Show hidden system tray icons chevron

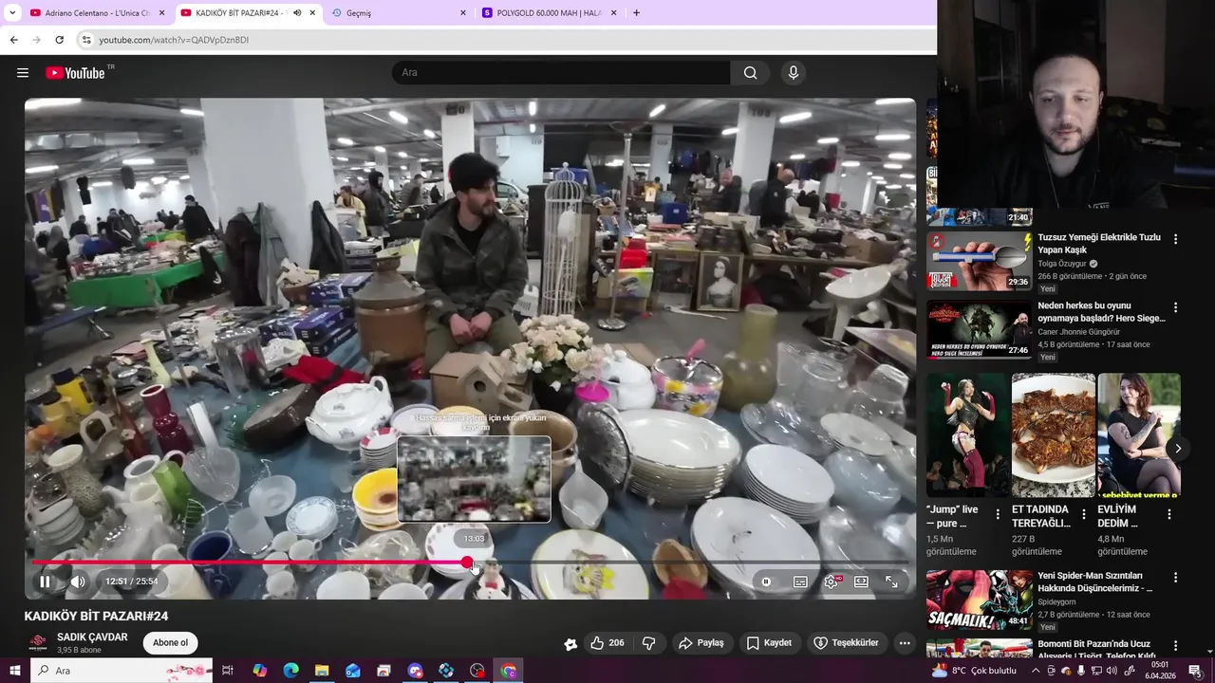click(x=1036, y=671)
